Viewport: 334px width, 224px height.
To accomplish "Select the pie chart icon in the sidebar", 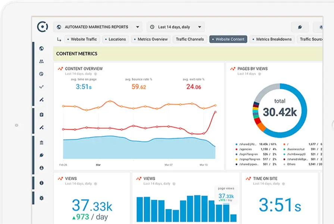I will [41, 74].
